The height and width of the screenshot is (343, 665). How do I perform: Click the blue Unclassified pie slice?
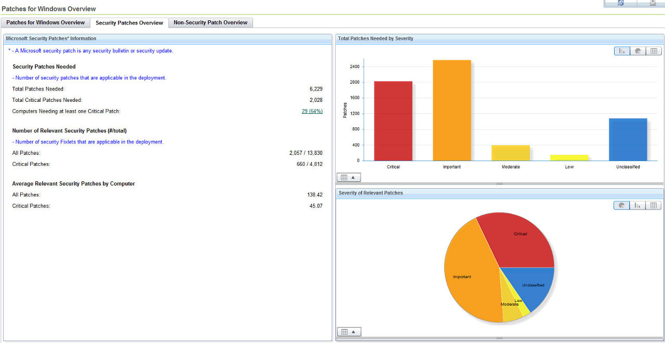pyautogui.click(x=533, y=285)
